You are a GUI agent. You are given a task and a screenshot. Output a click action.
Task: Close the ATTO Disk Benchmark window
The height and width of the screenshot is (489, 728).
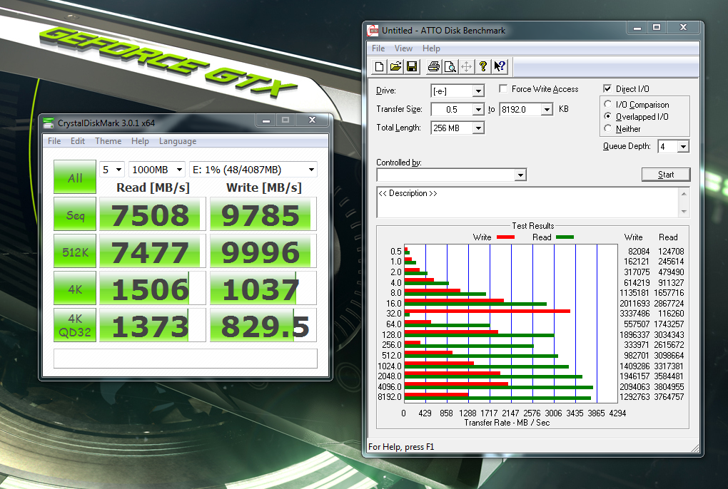[683, 28]
